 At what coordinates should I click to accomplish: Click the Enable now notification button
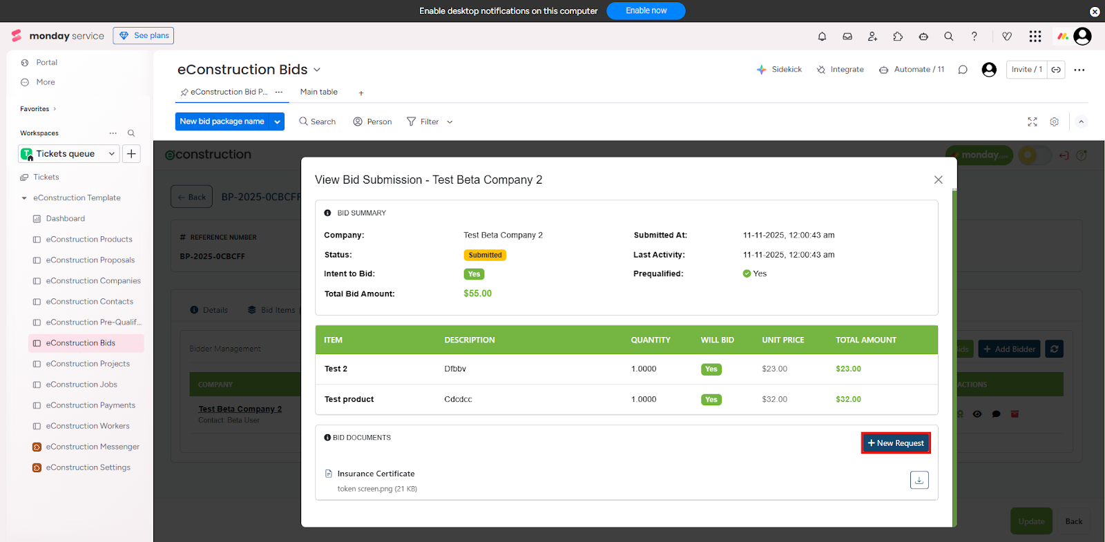645,11
